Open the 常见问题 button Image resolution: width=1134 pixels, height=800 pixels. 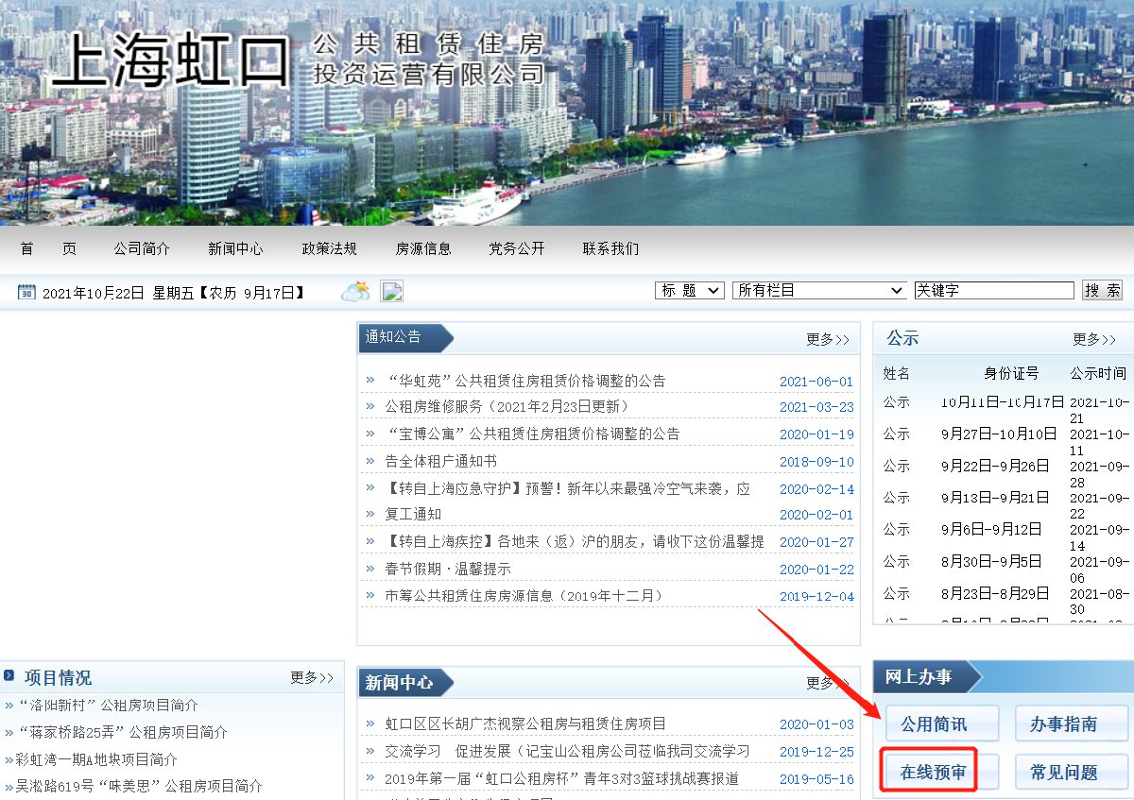[x=1063, y=772]
